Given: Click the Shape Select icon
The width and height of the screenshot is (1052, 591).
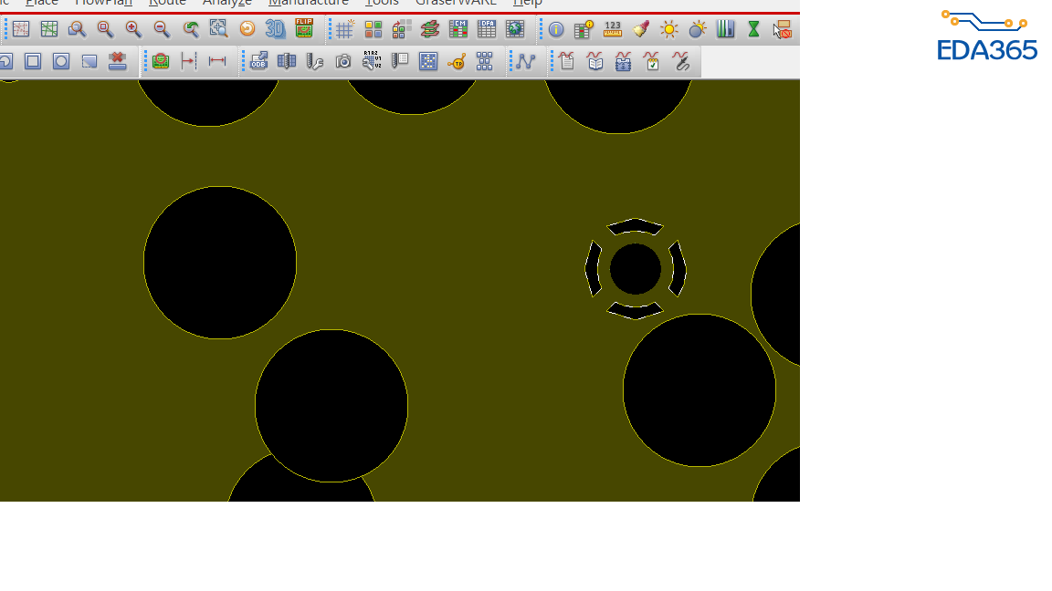Looking at the screenshot, I should tap(89, 62).
